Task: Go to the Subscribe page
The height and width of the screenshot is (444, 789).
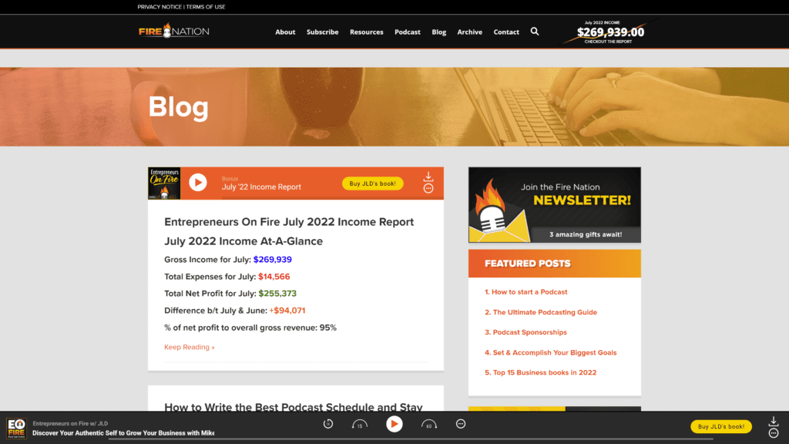Action: pos(322,32)
